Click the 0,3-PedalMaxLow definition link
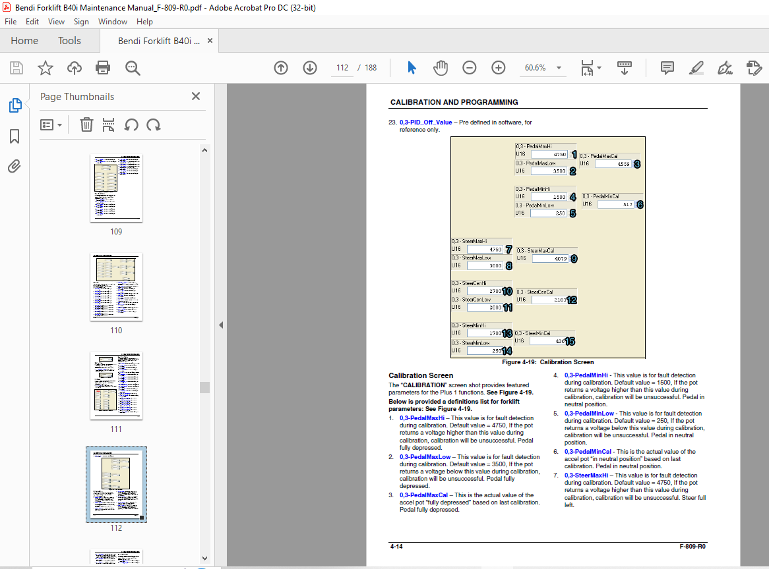Image resolution: width=769 pixels, height=569 pixels. (425, 457)
